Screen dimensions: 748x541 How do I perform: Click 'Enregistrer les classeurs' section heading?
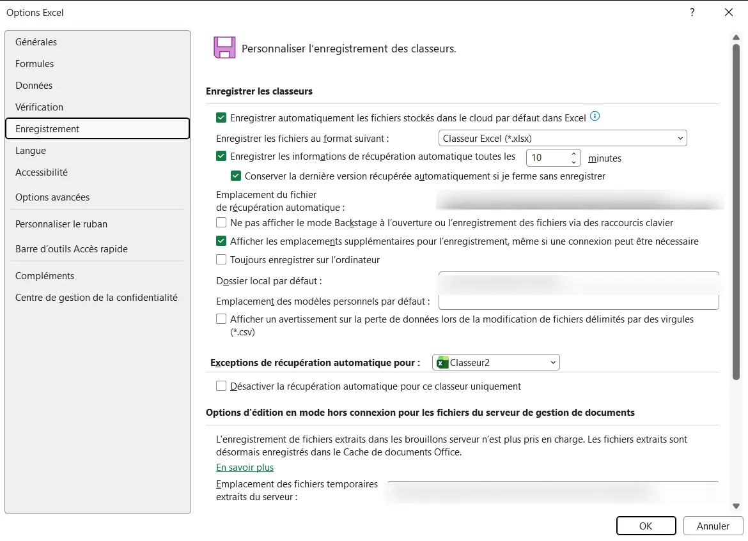259,91
